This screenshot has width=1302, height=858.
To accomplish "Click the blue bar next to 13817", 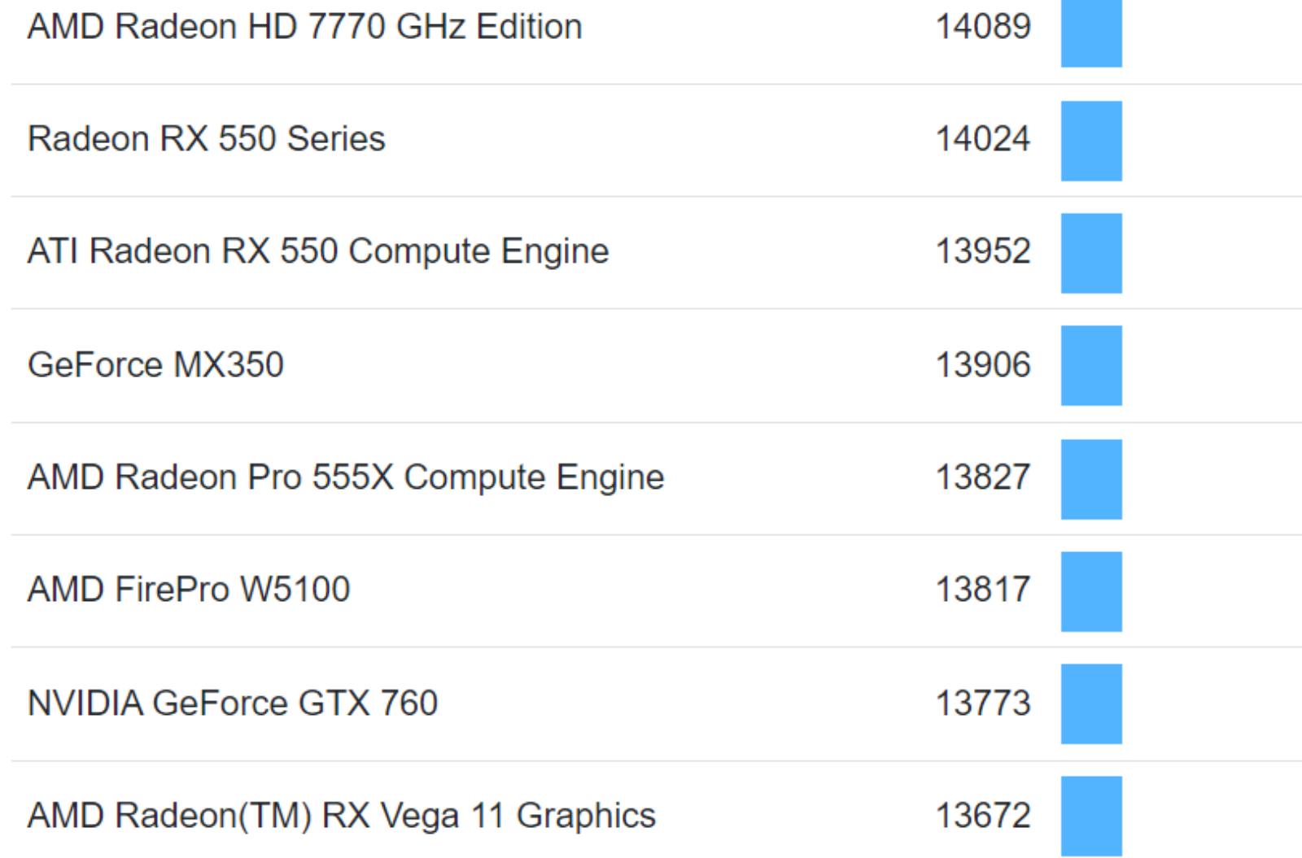I will pos(1090,591).
